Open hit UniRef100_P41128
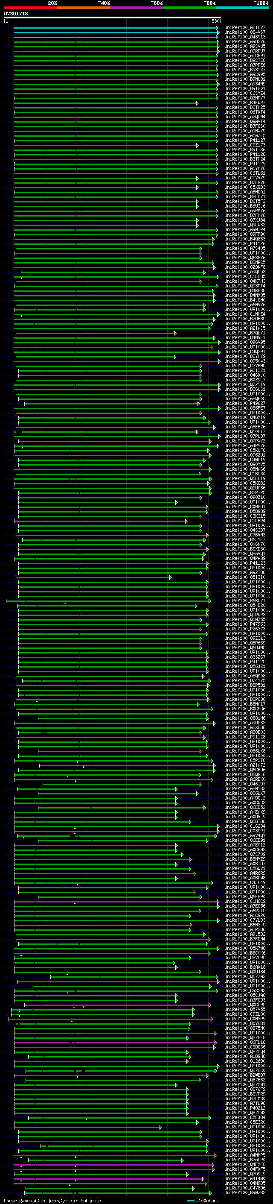The height and width of the screenshot is (1204, 273). coord(244,154)
